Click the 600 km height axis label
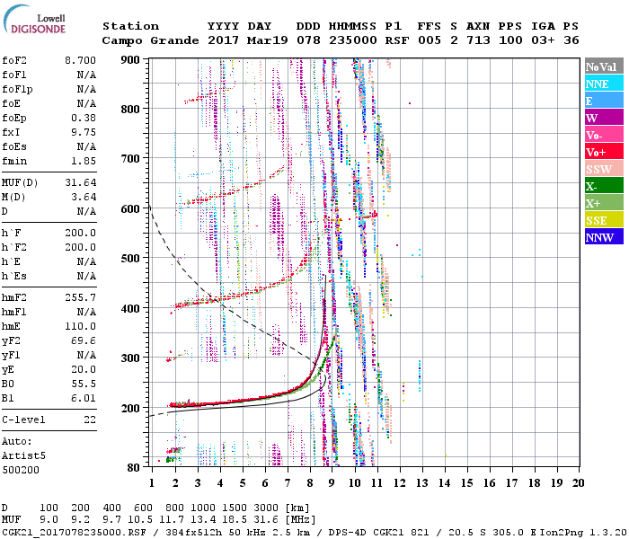This screenshot has width=629, height=539. click(x=130, y=209)
